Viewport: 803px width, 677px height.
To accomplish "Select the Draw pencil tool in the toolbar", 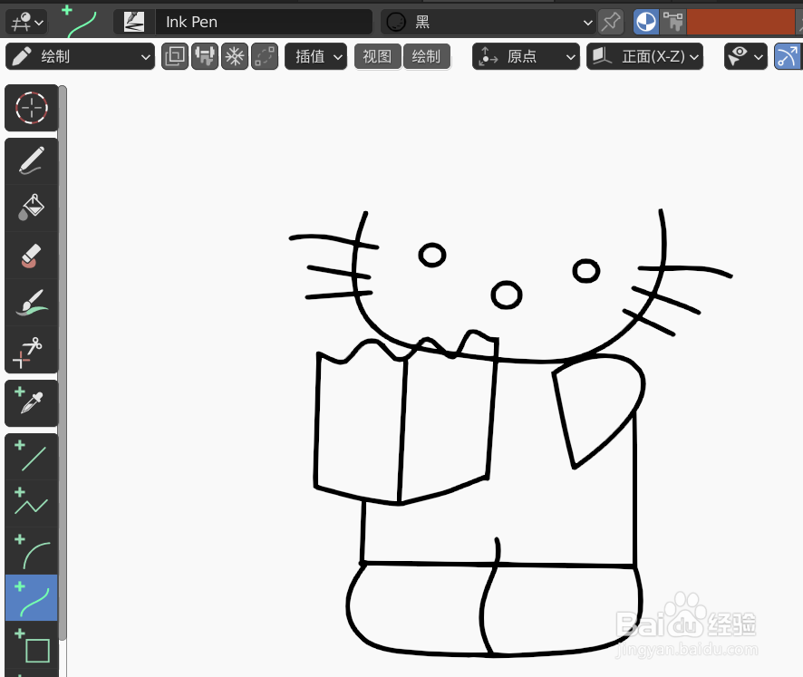I will [x=31, y=160].
